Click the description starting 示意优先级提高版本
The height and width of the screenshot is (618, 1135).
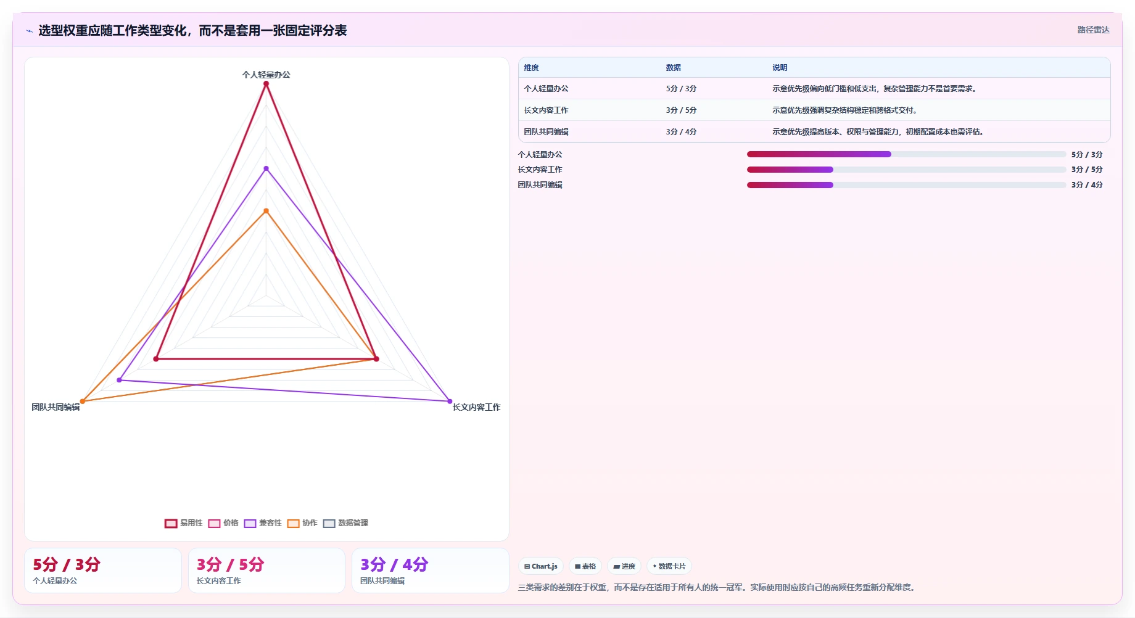[x=878, y=132]
